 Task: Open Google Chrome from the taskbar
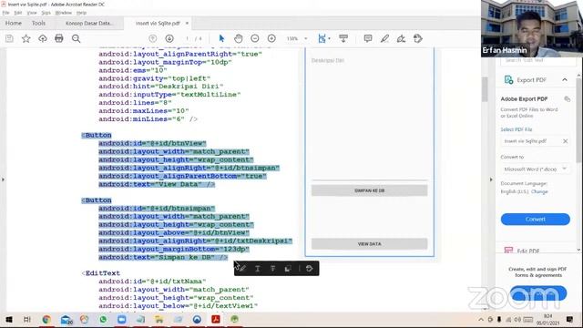click(x=46, y=320)
